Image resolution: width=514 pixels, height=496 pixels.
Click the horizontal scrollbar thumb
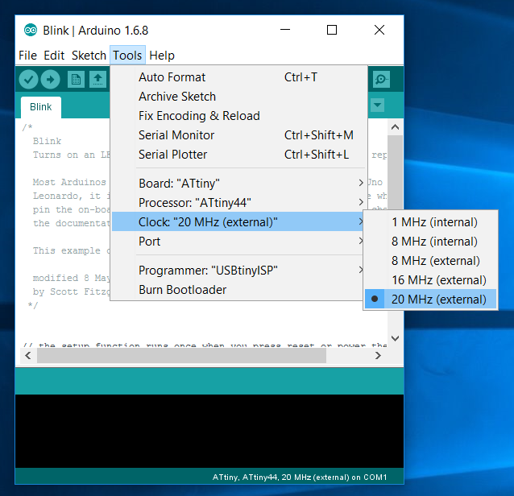tap(181, 356)
